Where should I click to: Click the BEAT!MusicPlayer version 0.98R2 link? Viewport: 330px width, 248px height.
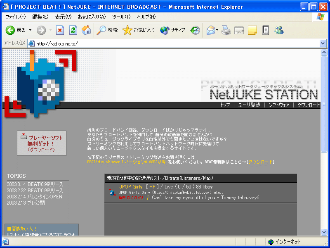(126, 162)
